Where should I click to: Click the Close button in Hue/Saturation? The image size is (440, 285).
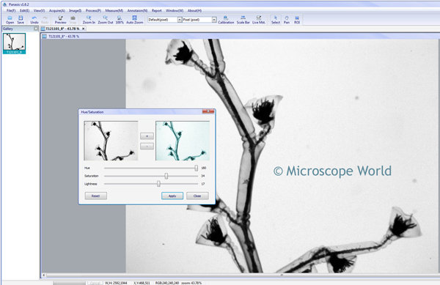[197, 196]
